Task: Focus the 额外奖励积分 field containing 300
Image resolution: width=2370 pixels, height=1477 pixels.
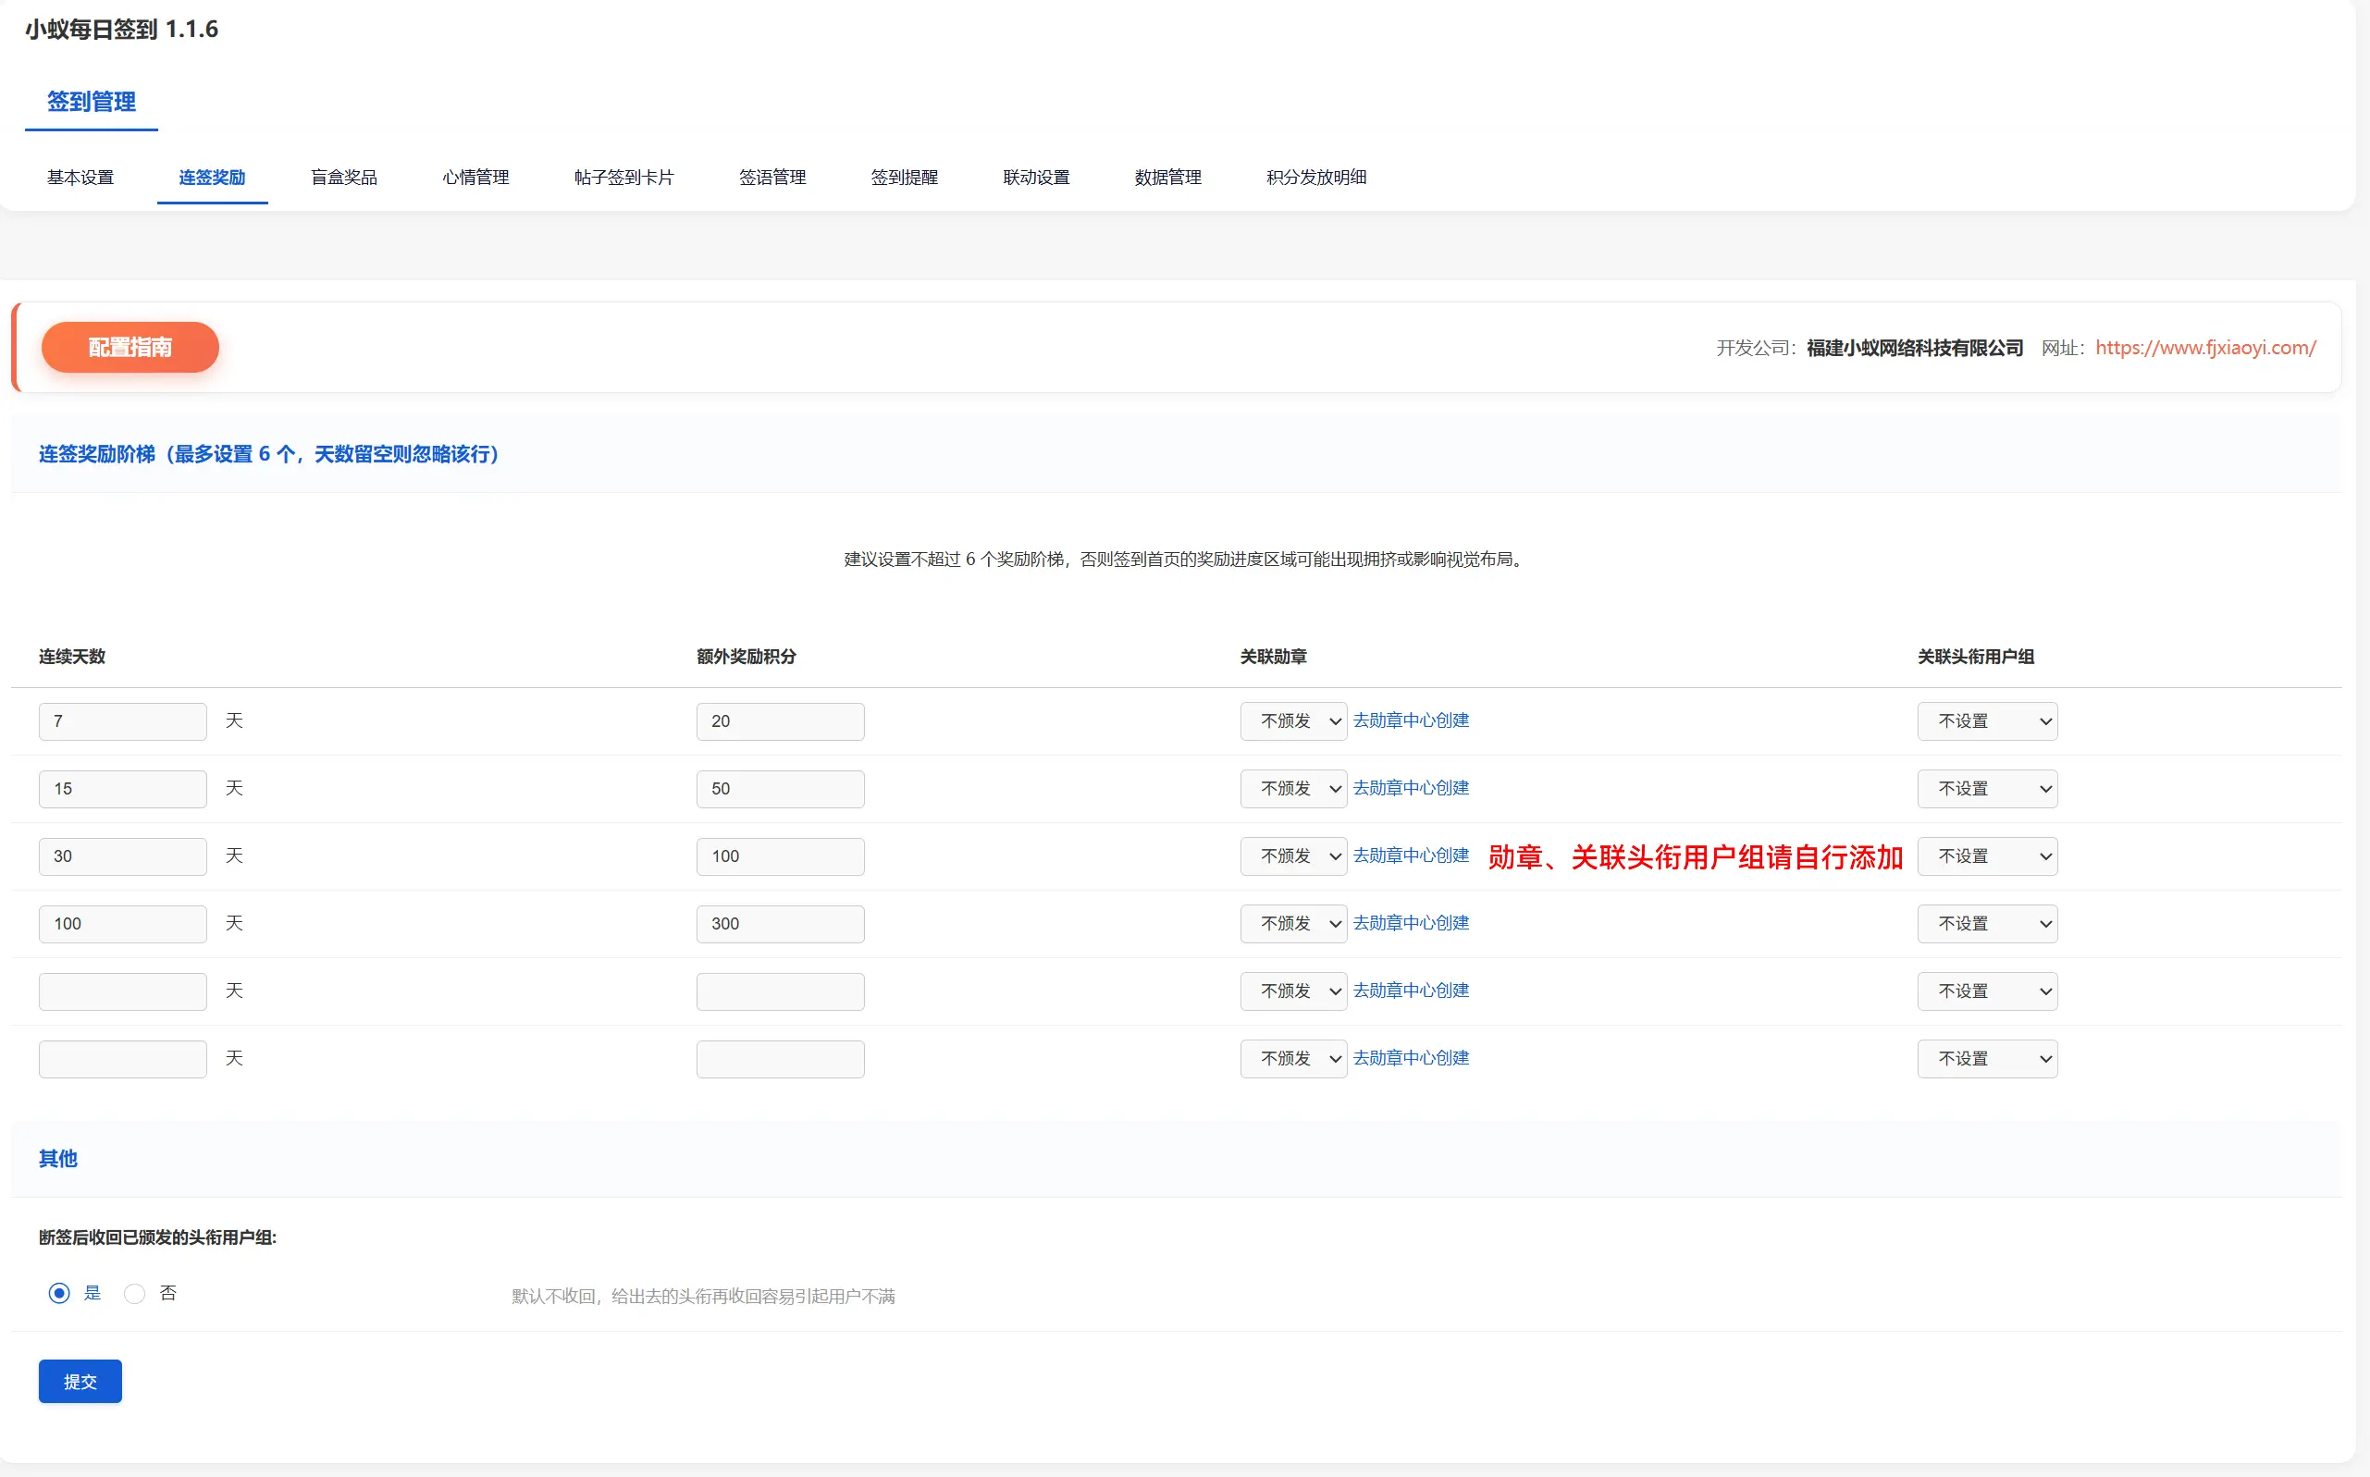Action: (781, 923)
